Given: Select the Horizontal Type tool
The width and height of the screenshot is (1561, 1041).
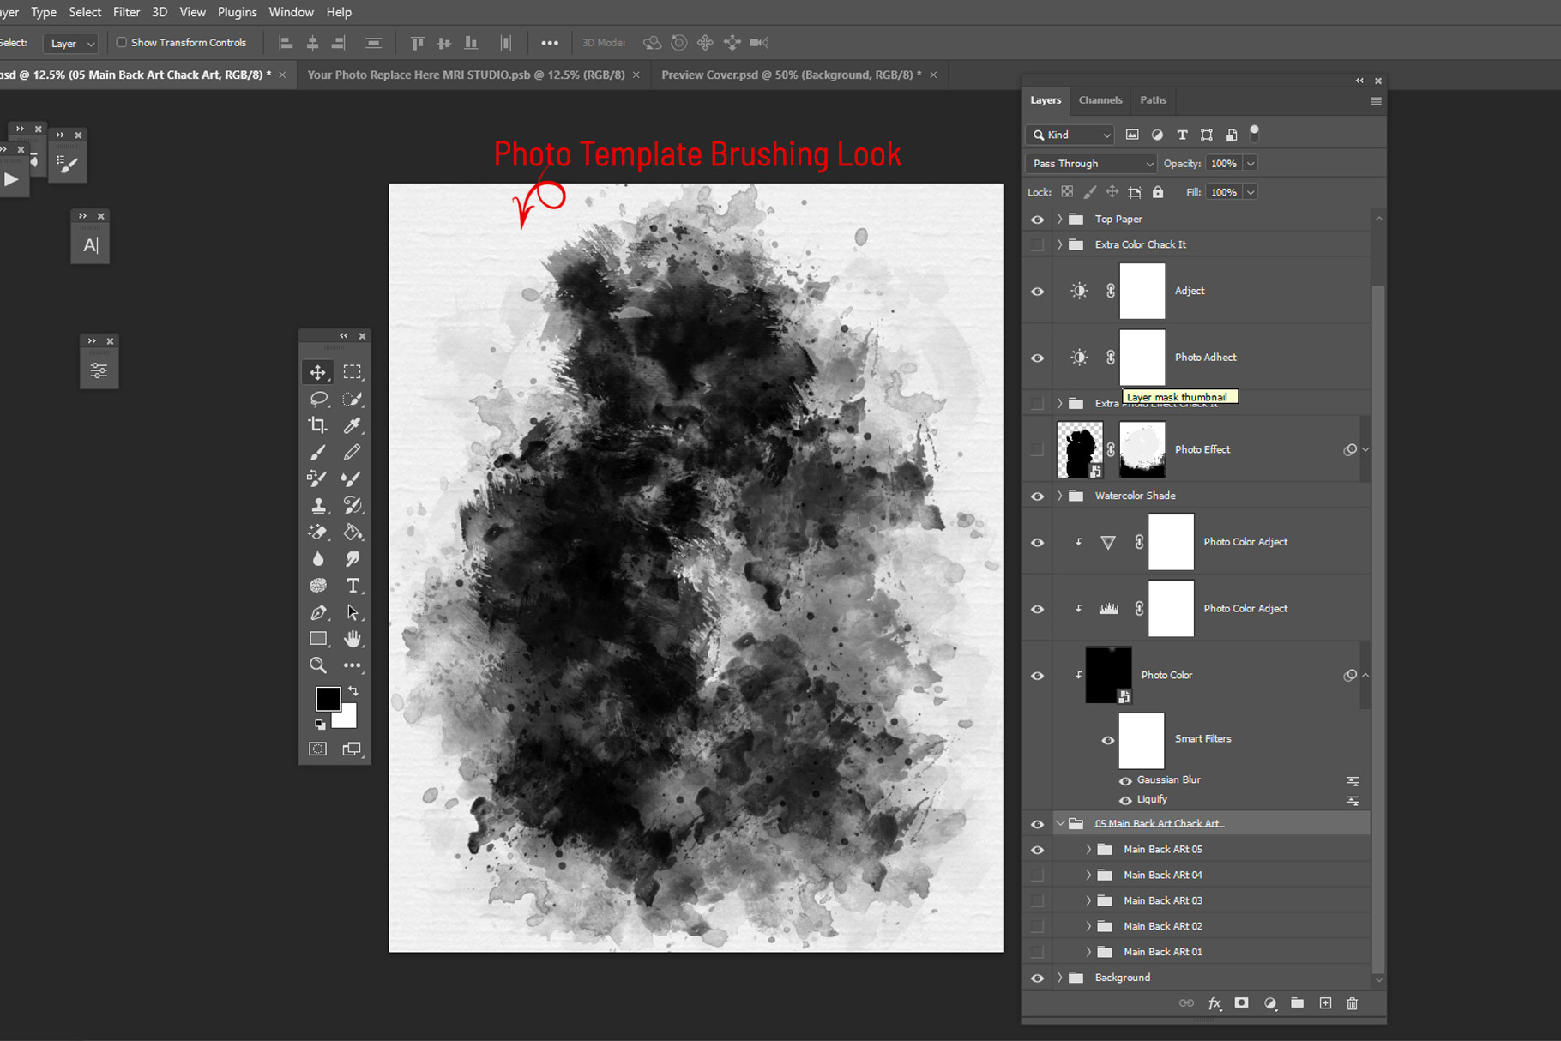Looking at the screenshot, I should click(353, 586).
